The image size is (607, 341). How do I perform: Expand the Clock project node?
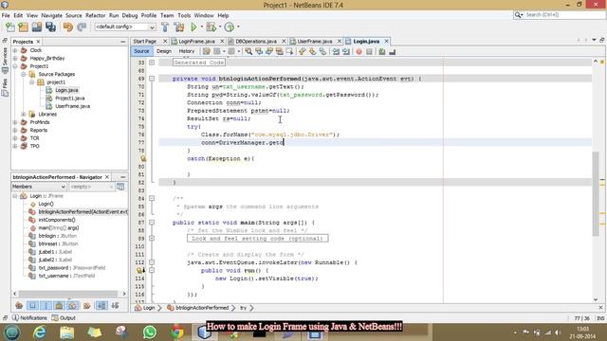tap(15, 50)
